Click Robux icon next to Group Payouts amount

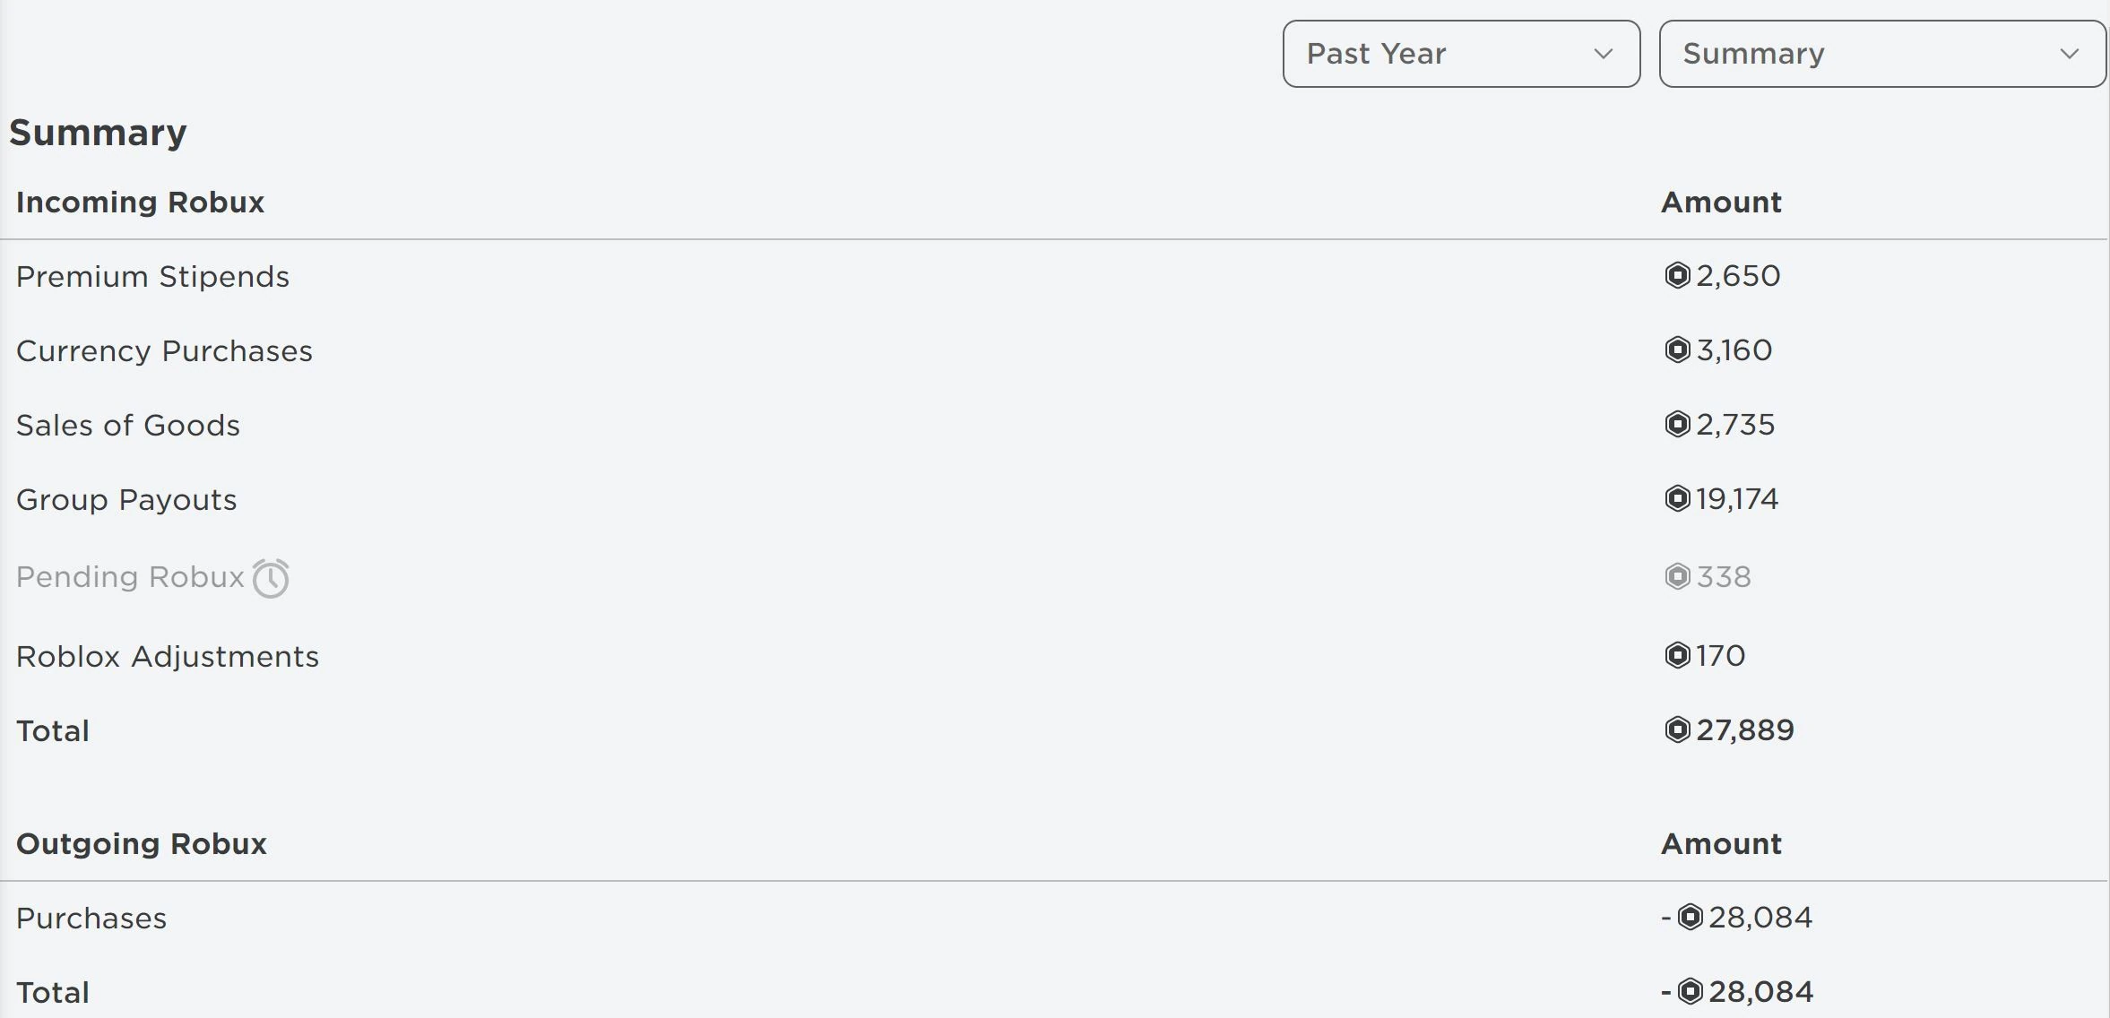[x=1677, y=498]
